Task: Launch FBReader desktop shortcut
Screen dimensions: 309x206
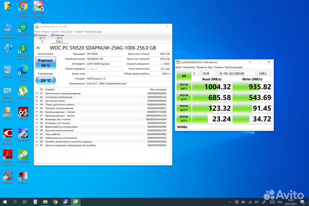Action: click(23, 177)
